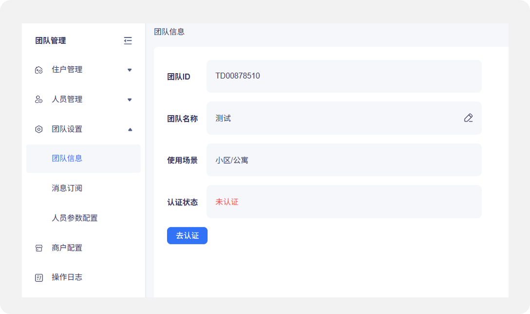Click the 未认证 status text

pyautogui.click(x=227, y=202)
